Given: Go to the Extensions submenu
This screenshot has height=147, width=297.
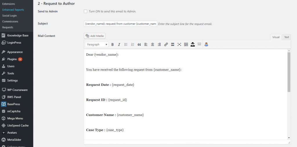Looking at the screenshot, I should click(8, 4).
